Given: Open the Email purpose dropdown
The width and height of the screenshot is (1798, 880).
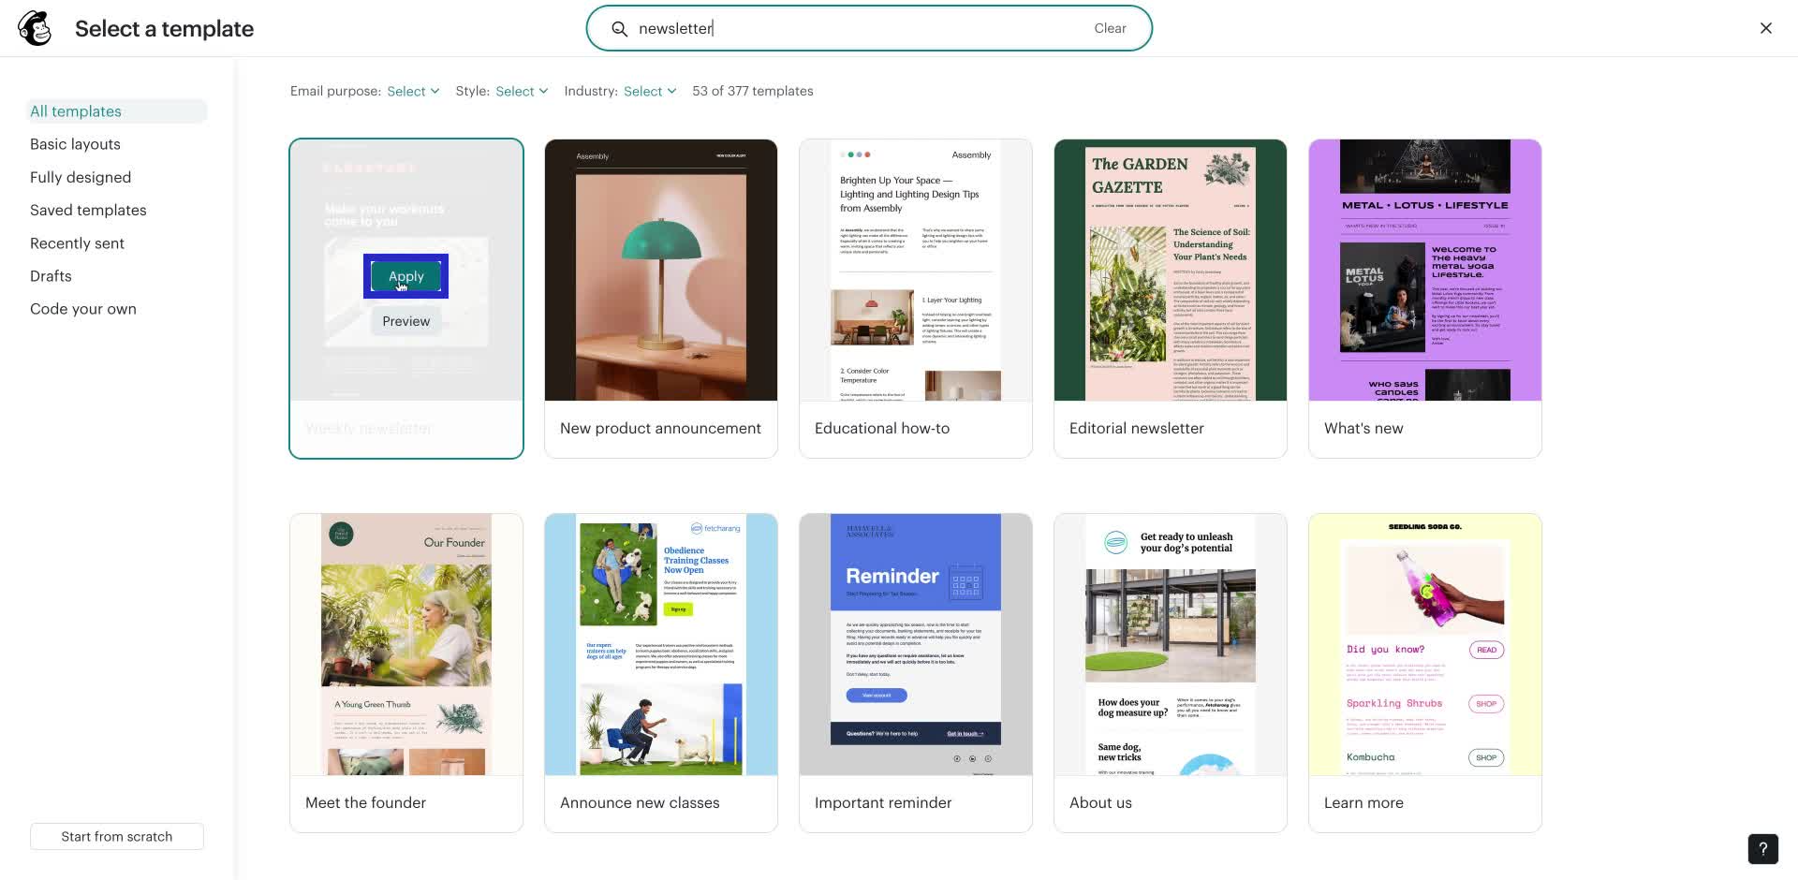Looking at the screenshot, I should click(x=412, y=91).
